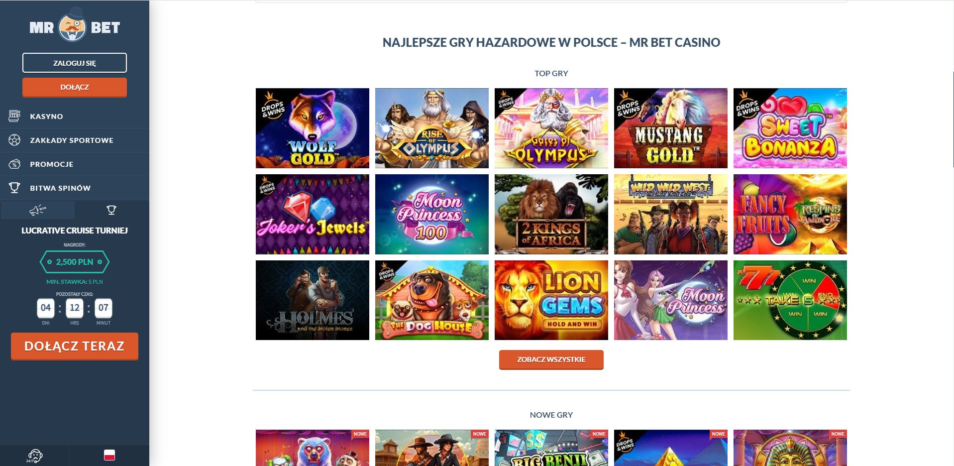Open the 24/7 support chat icon
Screen dimensions: 954x466
(x=35, y=456)
